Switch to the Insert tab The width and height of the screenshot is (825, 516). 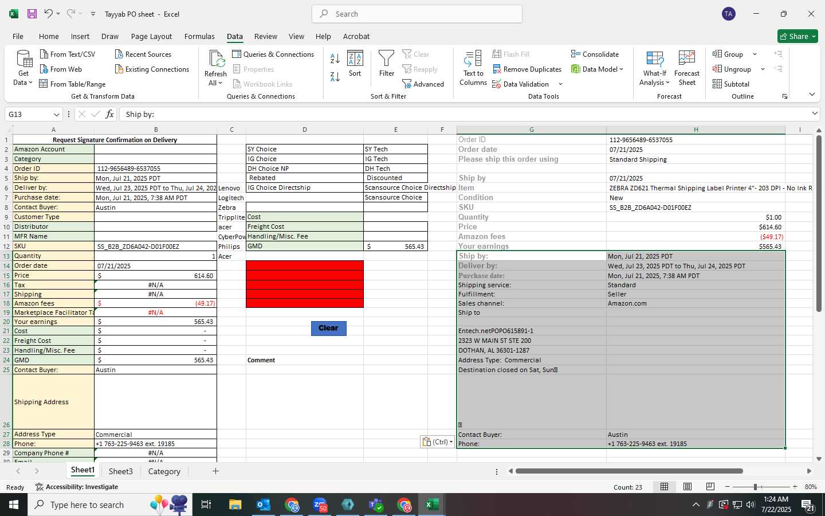tap(80, 36)
